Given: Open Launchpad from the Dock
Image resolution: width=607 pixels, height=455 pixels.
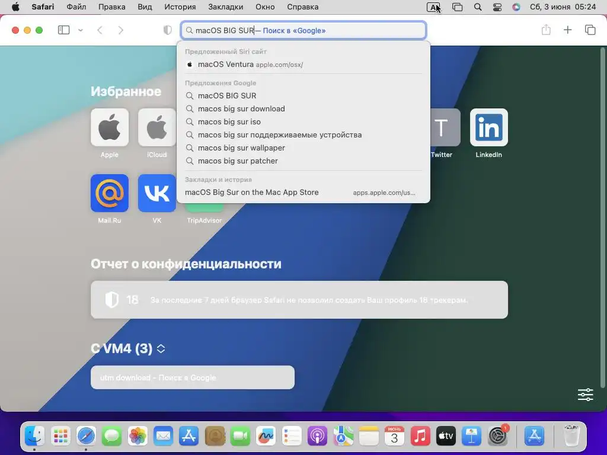Looking at the screenshot, I should click(x=60, y=436).
